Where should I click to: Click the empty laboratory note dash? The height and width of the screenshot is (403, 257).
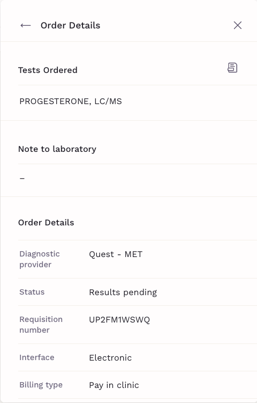tap(22, 178)
